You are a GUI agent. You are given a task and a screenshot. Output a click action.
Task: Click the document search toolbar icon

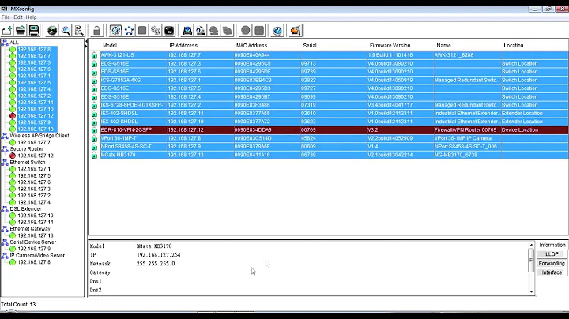79,31
